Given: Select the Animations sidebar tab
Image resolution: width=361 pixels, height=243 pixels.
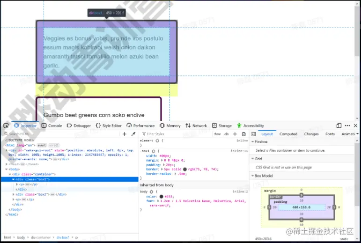Looking at the screenshot, I should click(348, 134).
